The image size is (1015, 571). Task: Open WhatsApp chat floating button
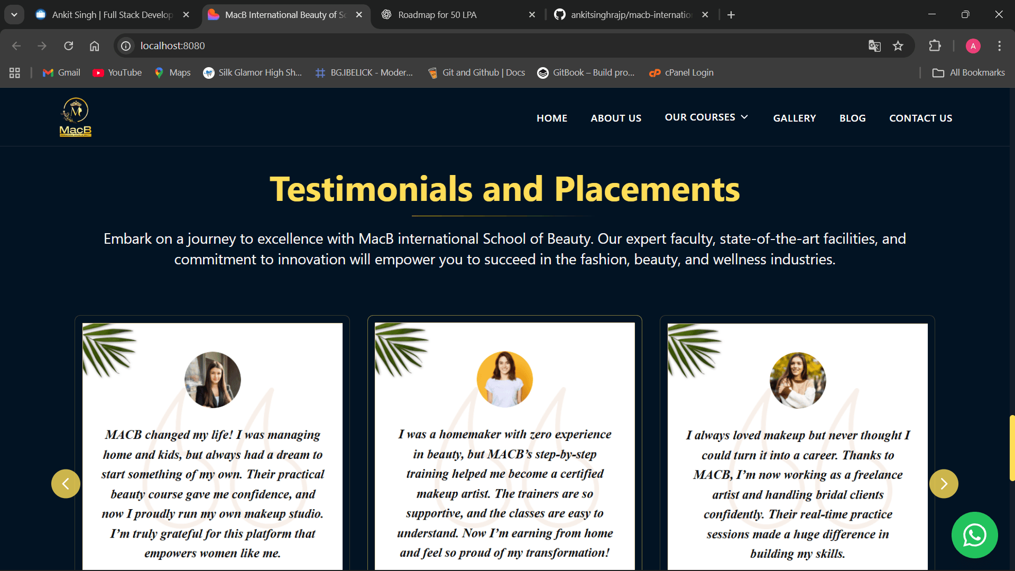coord(974,535)
